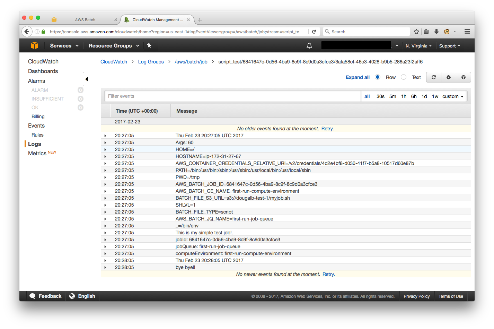Open the Resource Groups dropdown
This screenshot has height=329, width=494.
[x=114, y=46]
